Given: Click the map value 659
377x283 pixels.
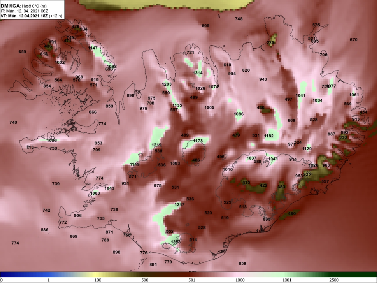Looking at the screenshot, I should click(x=22, y=52).
